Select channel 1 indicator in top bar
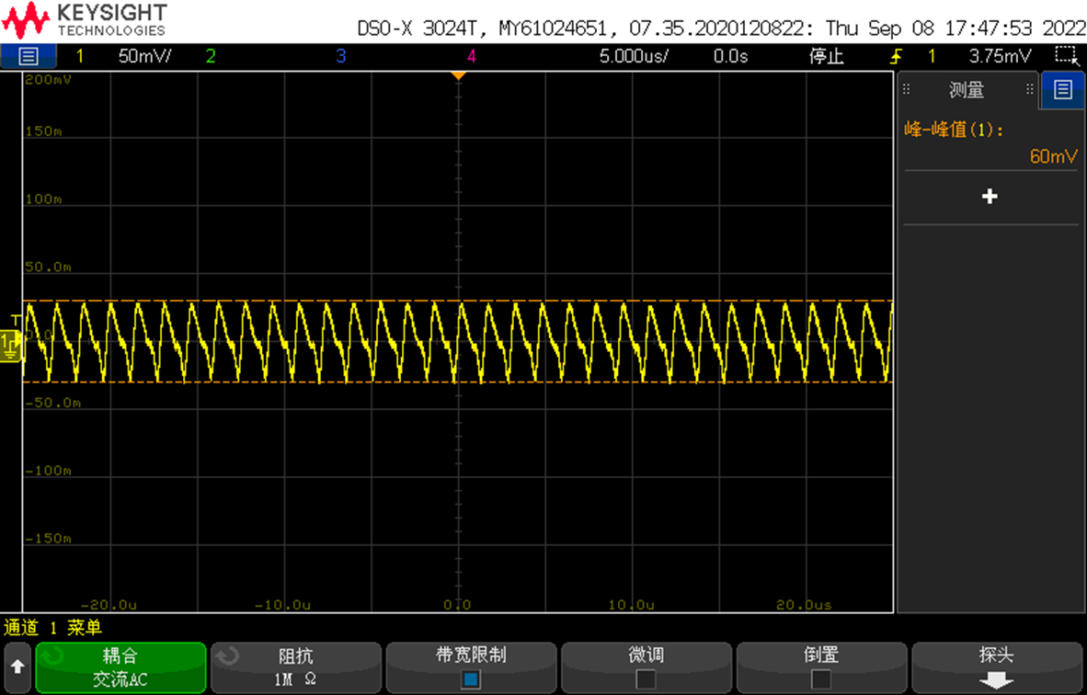Image resolution: width=1087 pixels, height=695 pixels. [80, 56]
